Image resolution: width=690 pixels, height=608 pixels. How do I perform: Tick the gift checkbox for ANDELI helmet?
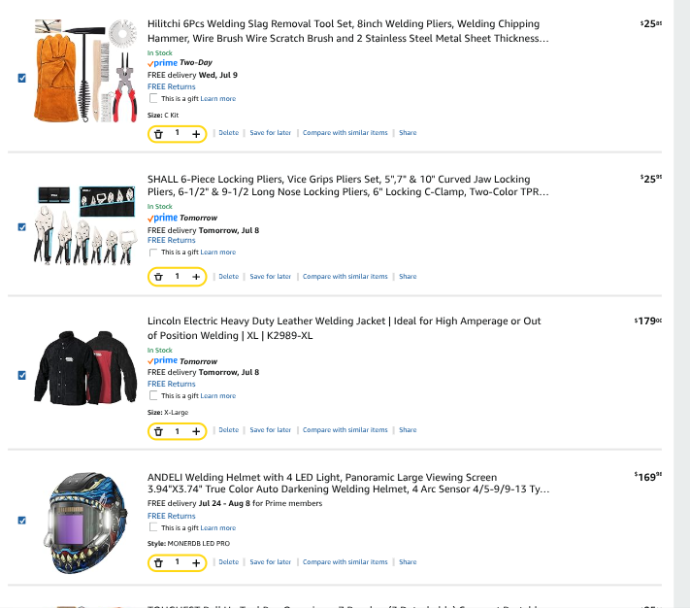(153, 527)
